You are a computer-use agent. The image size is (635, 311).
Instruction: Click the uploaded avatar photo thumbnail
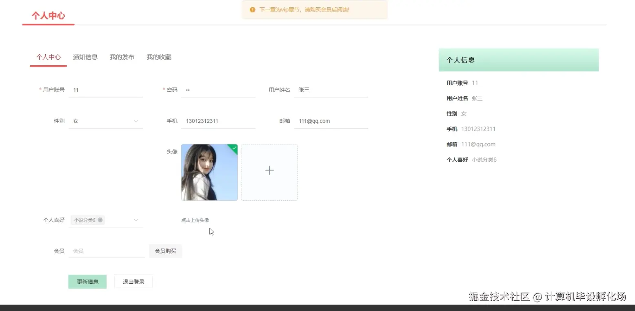click(x=209, y=172)
